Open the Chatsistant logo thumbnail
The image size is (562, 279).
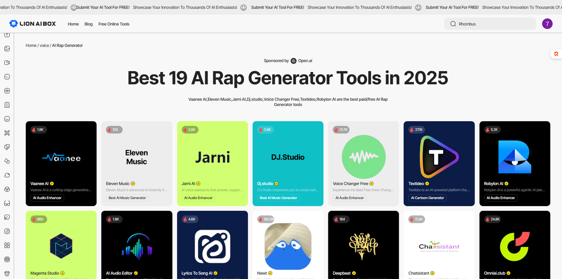(439, 246)
